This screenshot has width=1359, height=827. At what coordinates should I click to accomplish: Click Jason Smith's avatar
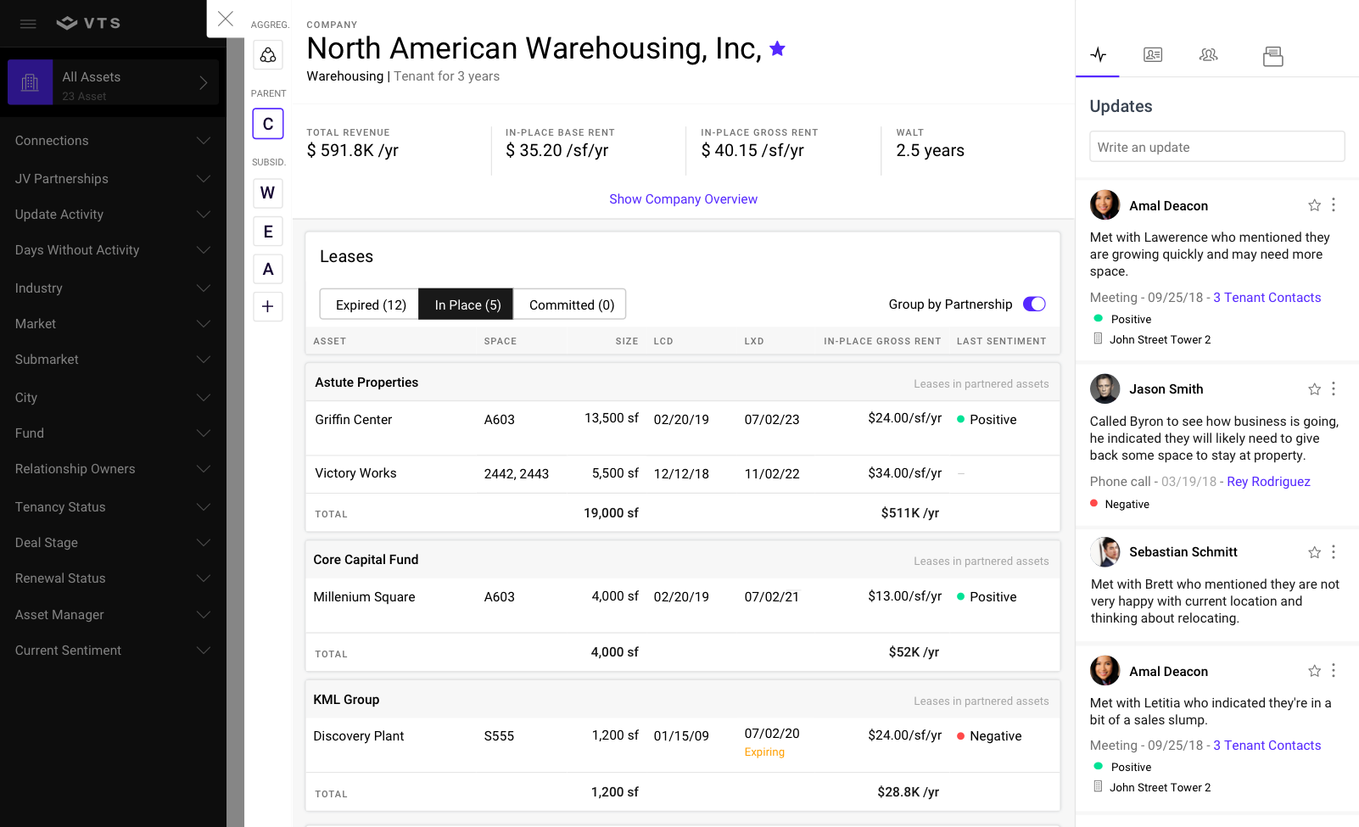click(x=1105, y=388)
